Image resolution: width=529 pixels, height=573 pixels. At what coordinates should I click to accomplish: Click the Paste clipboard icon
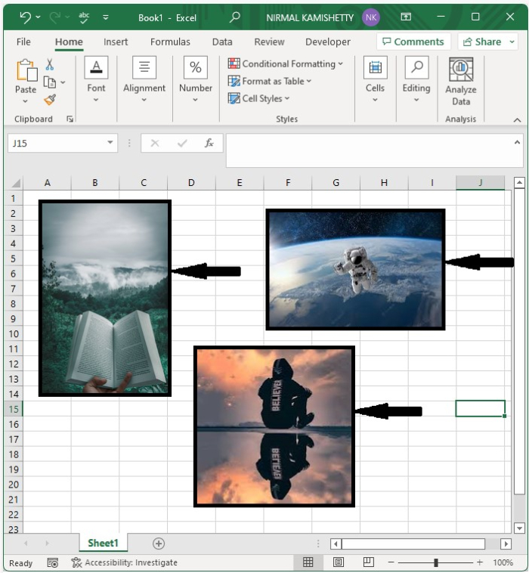pyautogui.click(x=26, y=70)
